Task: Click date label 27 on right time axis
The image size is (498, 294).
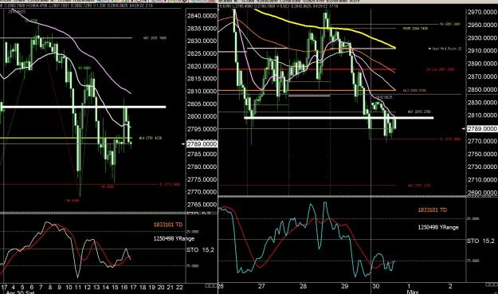Action: click(x=261, y=286)
